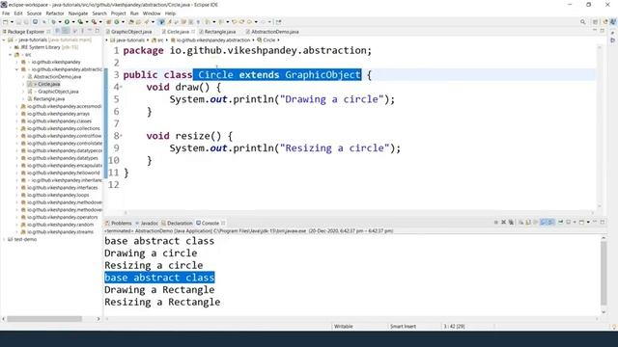This screenshot has width=618, height=347.
Task: Click the Terminate icon in Console toolbar
Action: pos(495,223)
